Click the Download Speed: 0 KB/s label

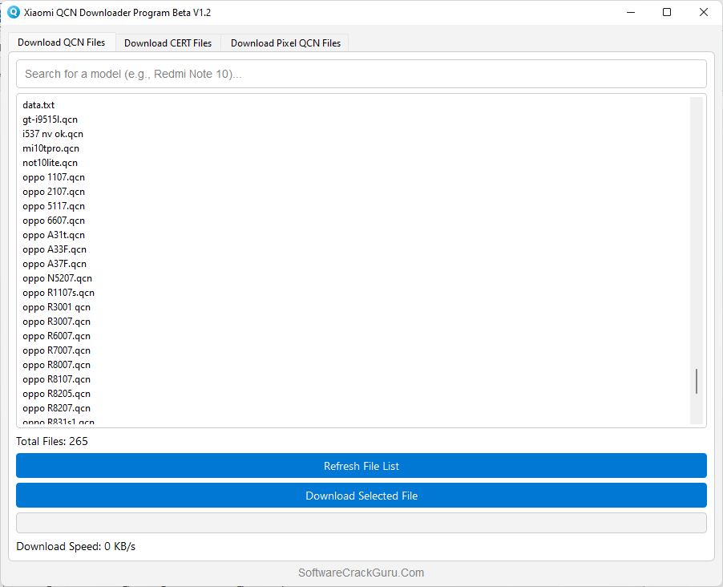point(75,546)
